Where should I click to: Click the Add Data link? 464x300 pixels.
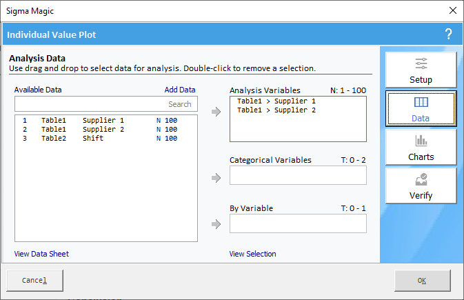(x=180, y=90)
